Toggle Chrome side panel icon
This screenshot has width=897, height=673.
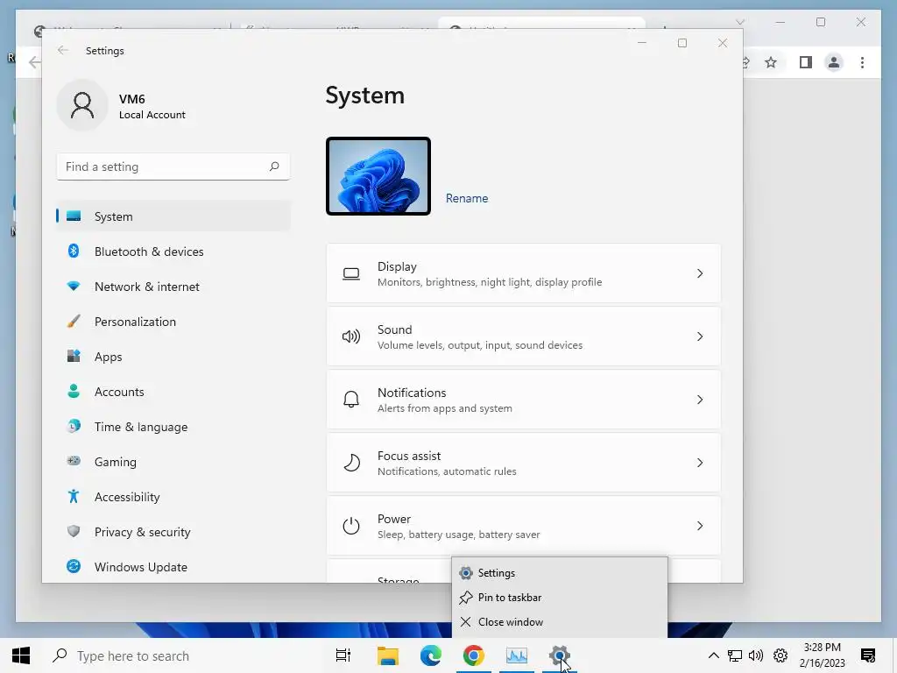806,62
